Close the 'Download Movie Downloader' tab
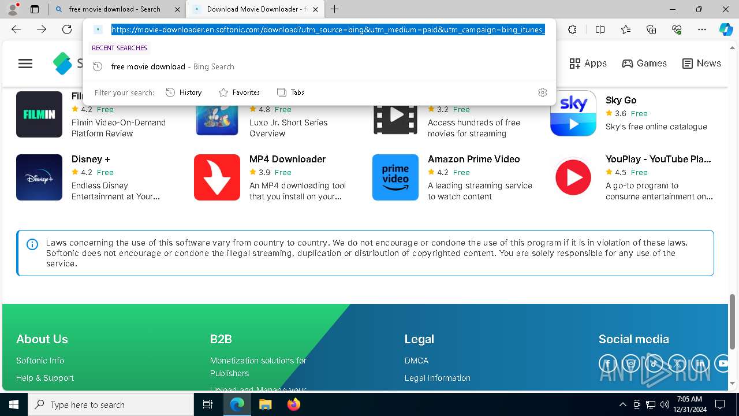 click(315, 9)
